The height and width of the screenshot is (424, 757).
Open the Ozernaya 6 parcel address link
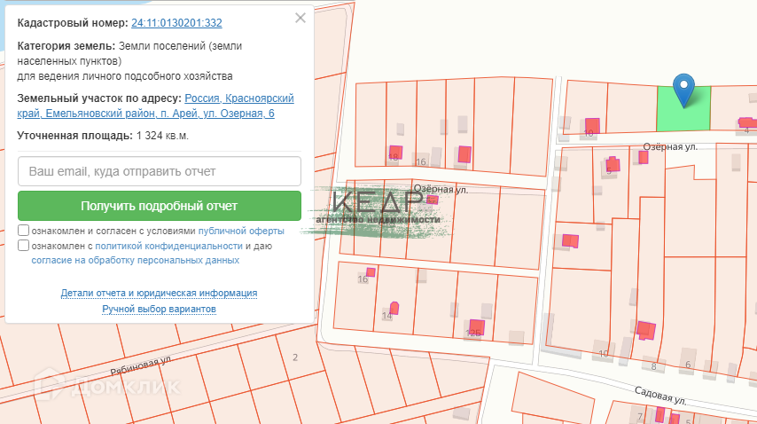pos(155,106)
